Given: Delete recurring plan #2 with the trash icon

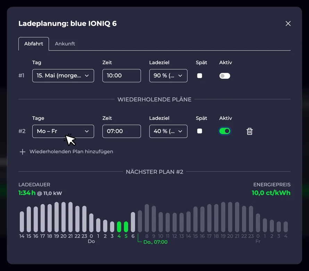Looking at the screenshot, I should (x=250, y=131).
